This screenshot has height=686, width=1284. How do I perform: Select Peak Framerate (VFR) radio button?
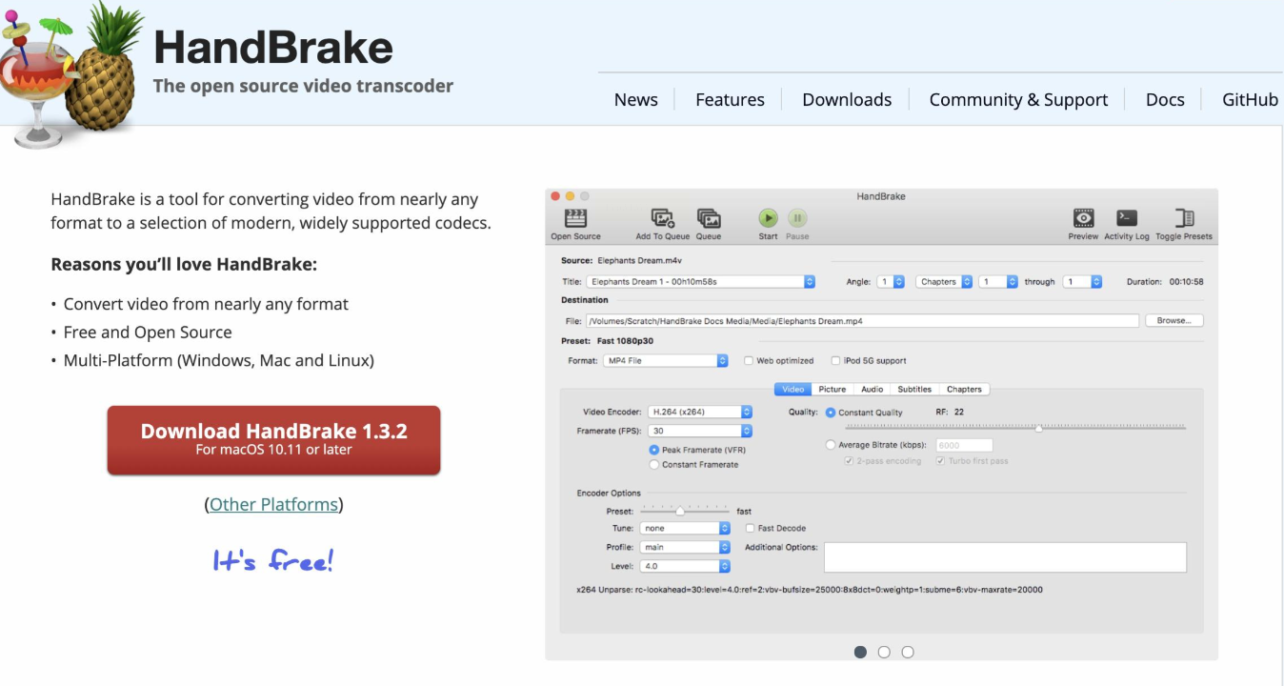653,450
